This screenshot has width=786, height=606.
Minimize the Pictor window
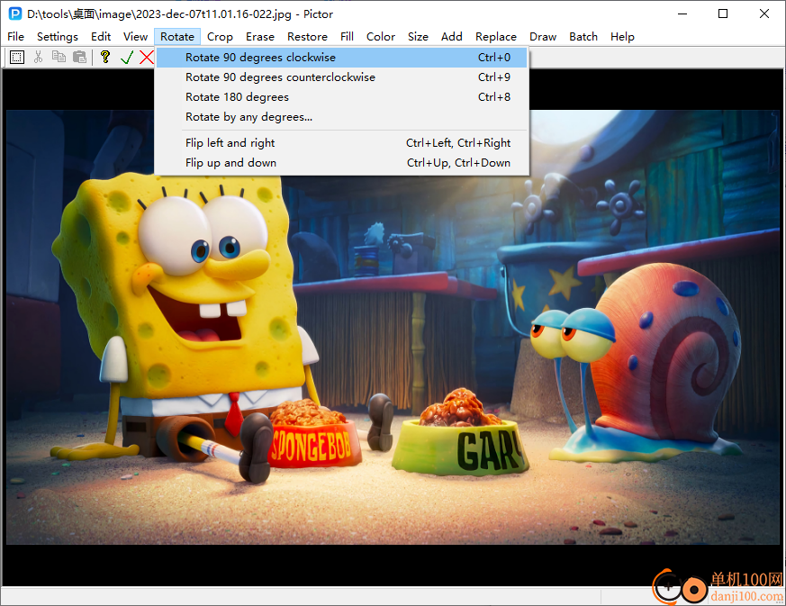click(682, 14)
